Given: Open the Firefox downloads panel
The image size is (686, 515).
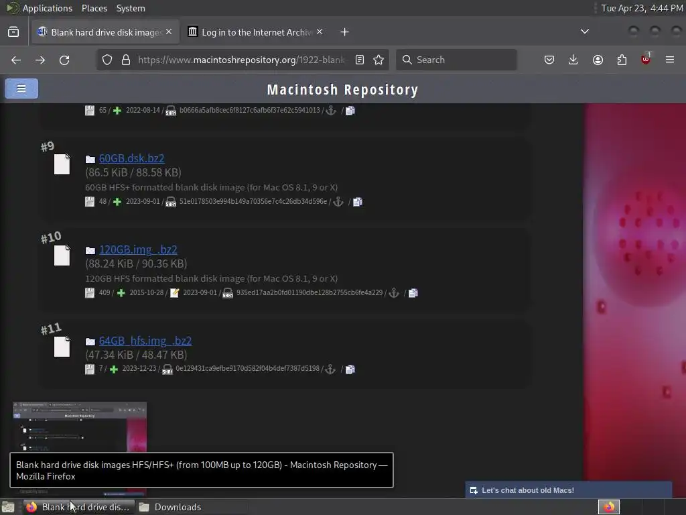Looking at the screenshot, I should pos(573,60).
